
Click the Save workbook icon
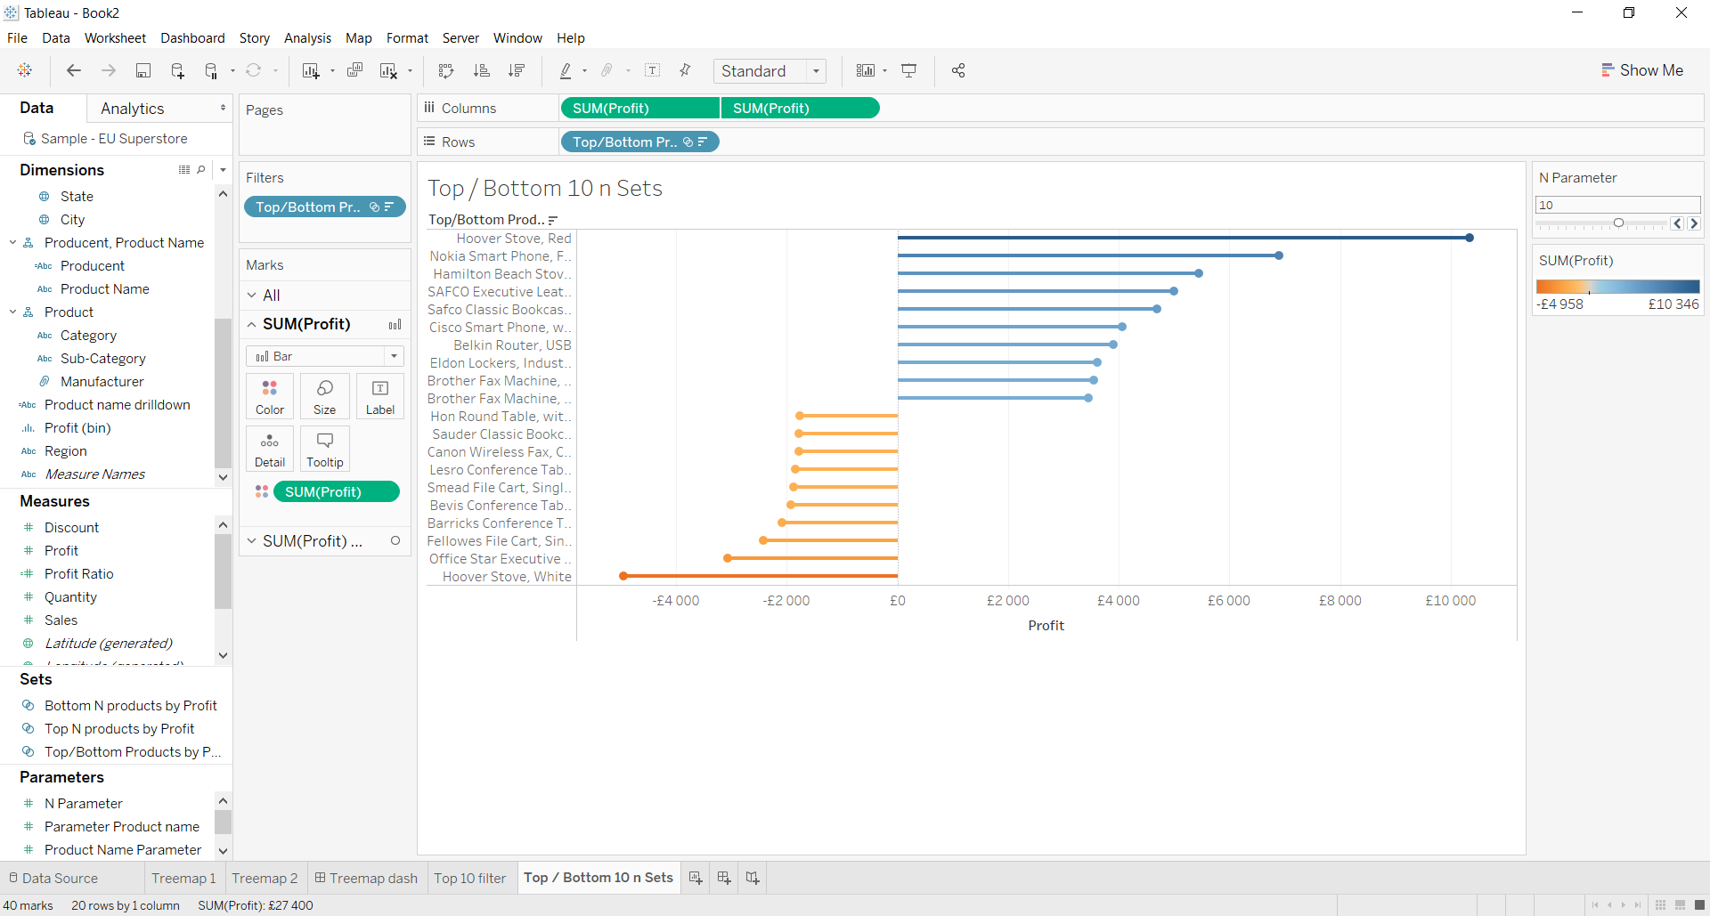pos(142,71)
